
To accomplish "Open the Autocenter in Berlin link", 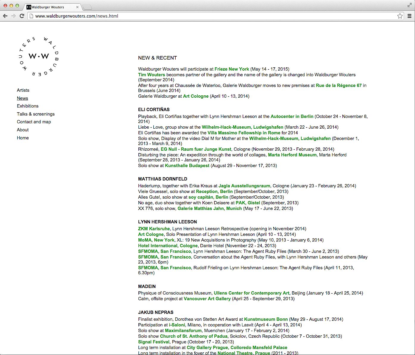I will (292, 116).
